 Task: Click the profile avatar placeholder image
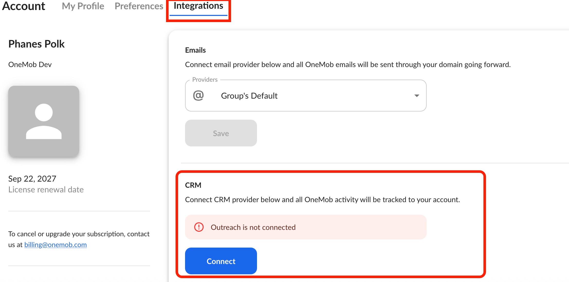click(44, 121)
